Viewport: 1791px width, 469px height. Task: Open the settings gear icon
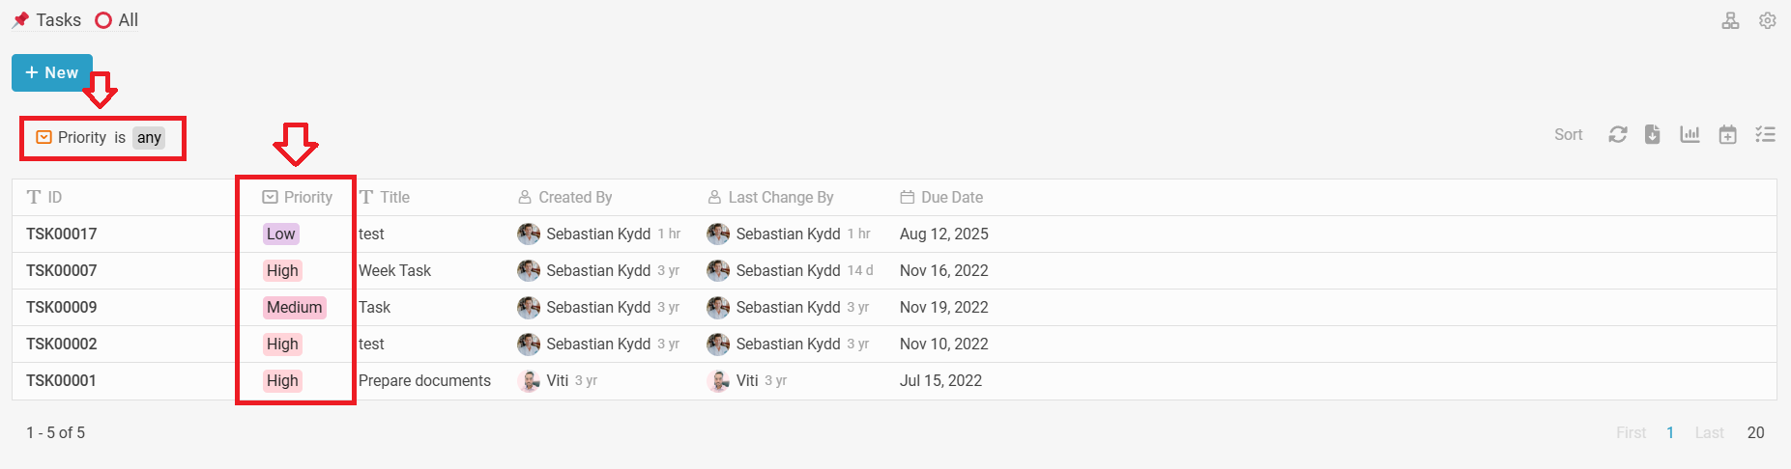(x=1767, y=20)
